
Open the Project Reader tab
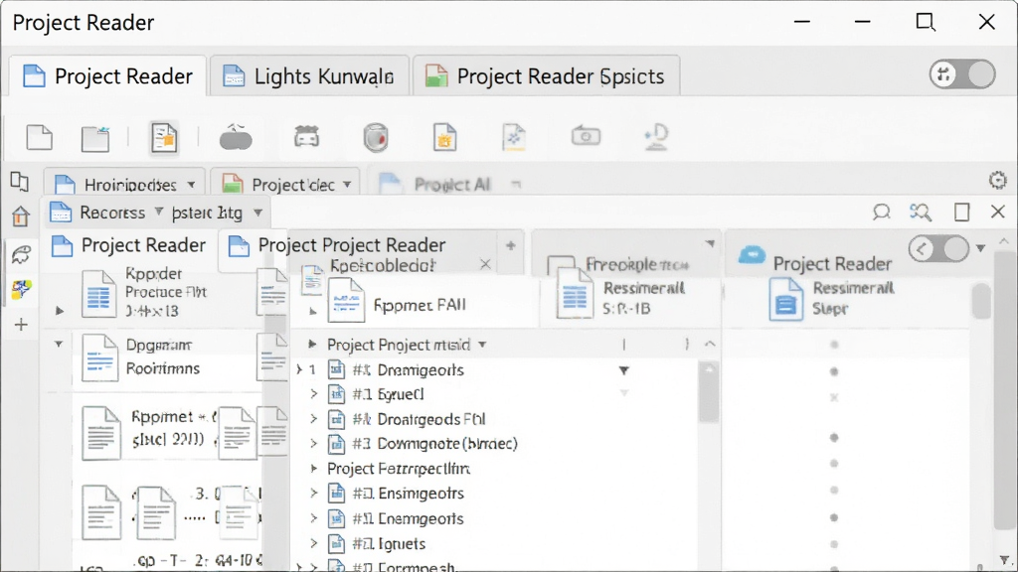click(x=107, y=75)
